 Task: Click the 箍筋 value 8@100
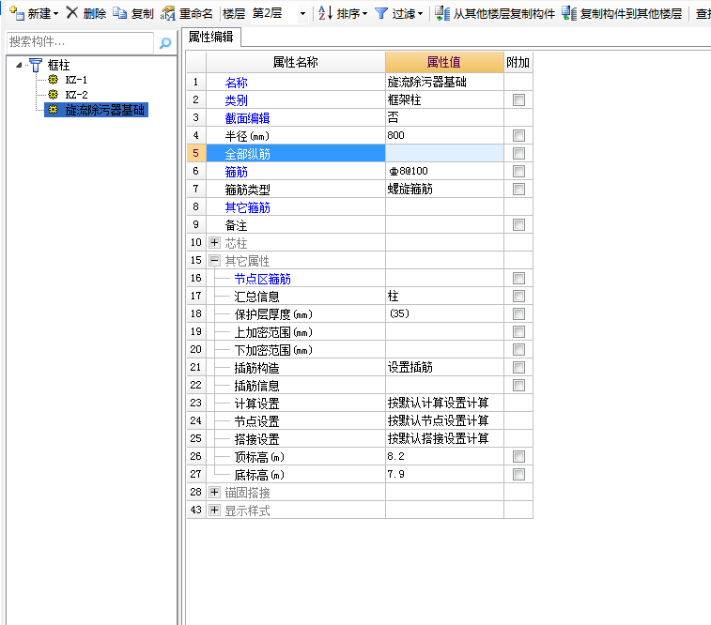tap(409, 171)
